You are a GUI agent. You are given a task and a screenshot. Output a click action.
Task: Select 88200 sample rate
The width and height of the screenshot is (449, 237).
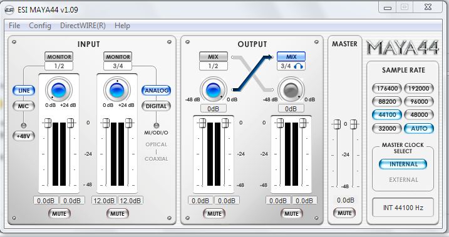[387, 101]
